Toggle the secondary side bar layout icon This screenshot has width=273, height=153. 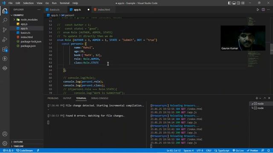(238, 3)
